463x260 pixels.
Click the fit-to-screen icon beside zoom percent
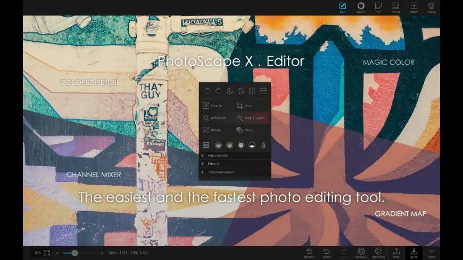(x=47, y=253)
